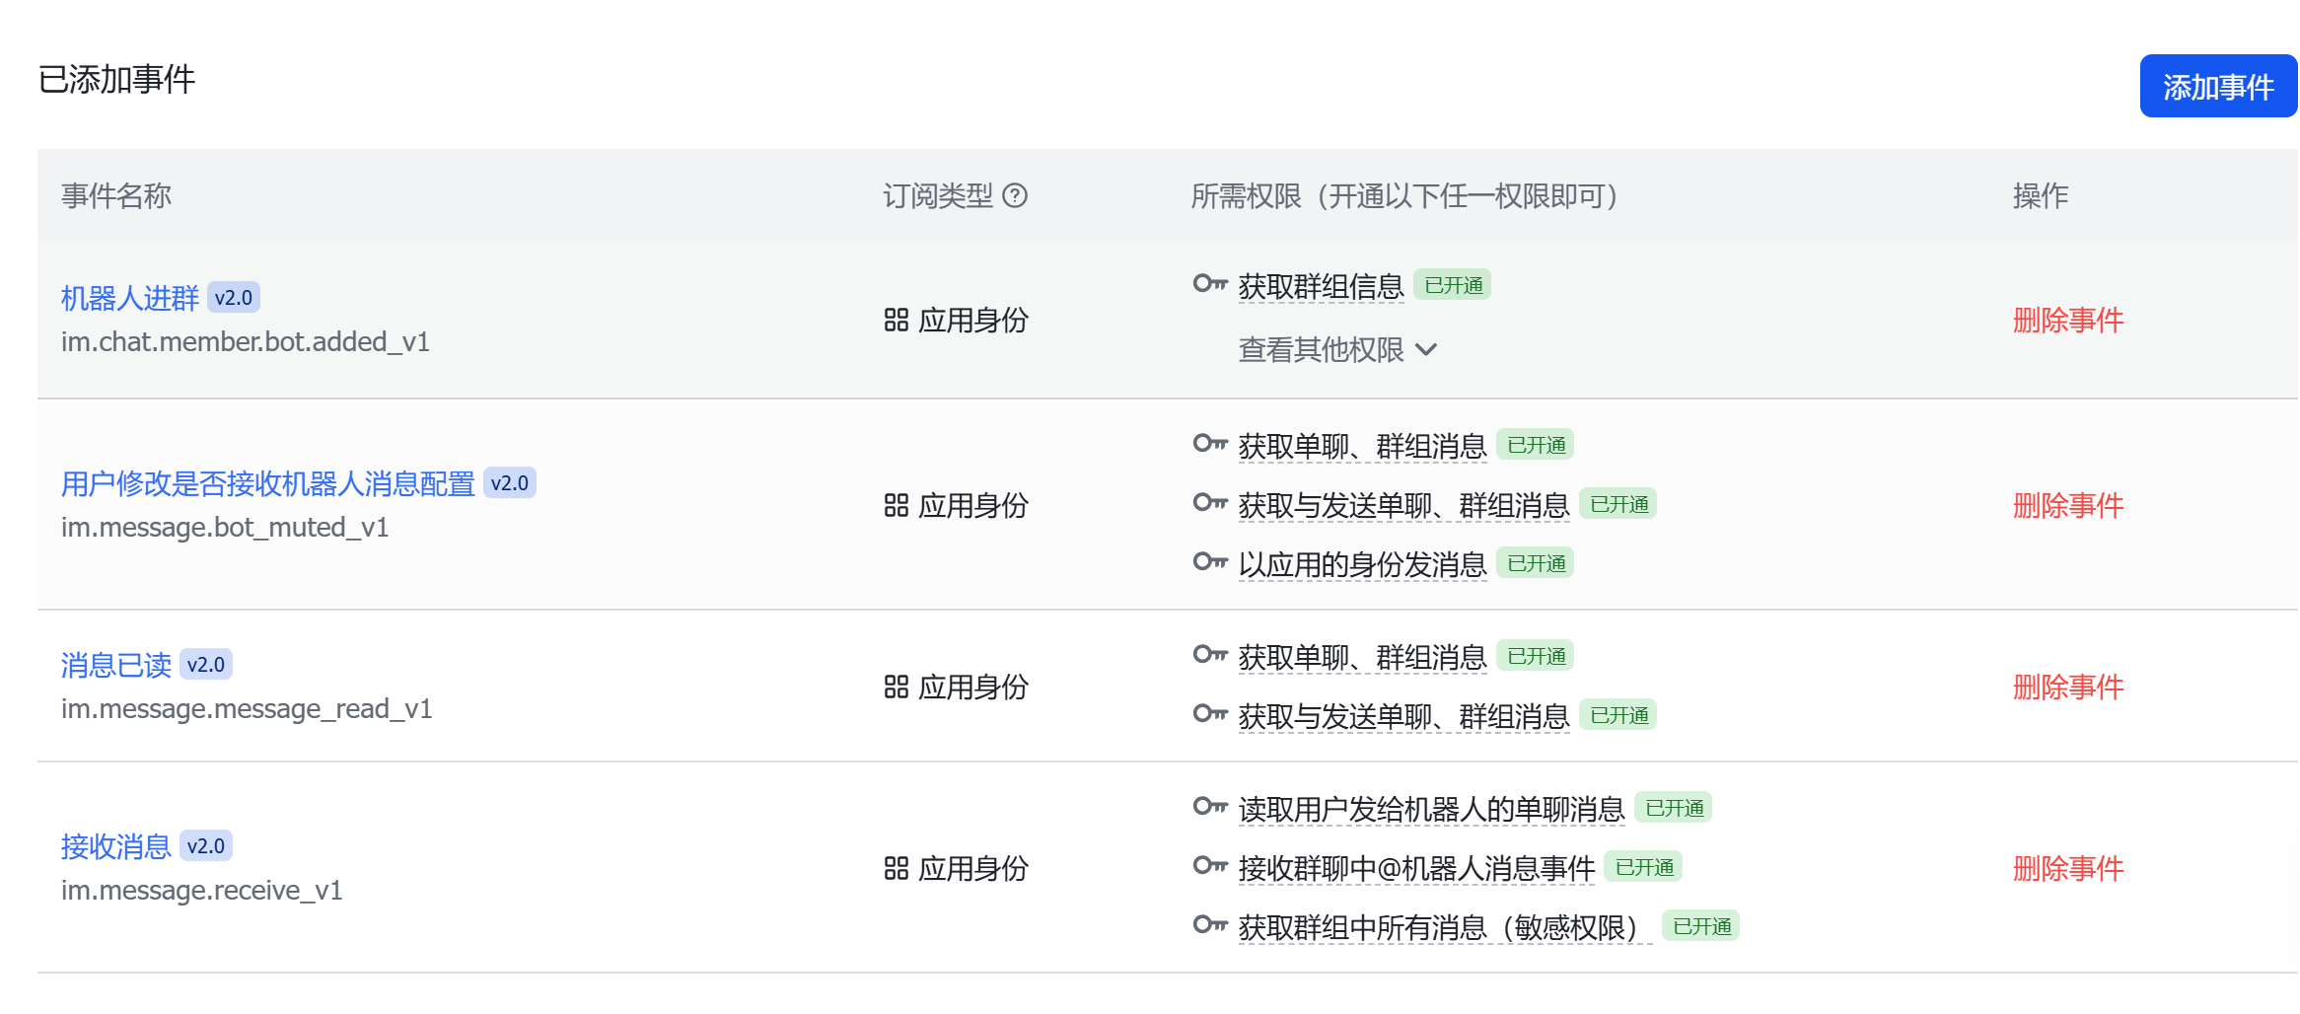Click the app identity icon in bot_muted row
The width and height of the screenshot is (2300, 1014).
(x=896, y=505)
